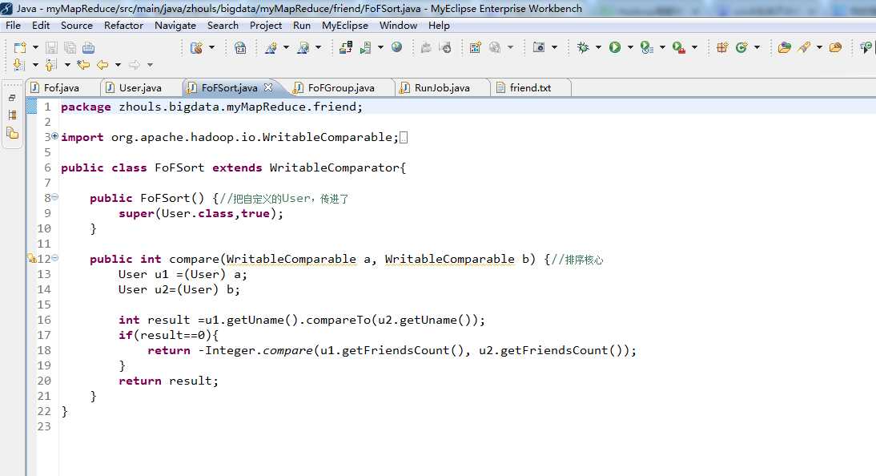Open the Back history dropdown arrow
This screenshot has height=476, width=876.
click(118, 65)
